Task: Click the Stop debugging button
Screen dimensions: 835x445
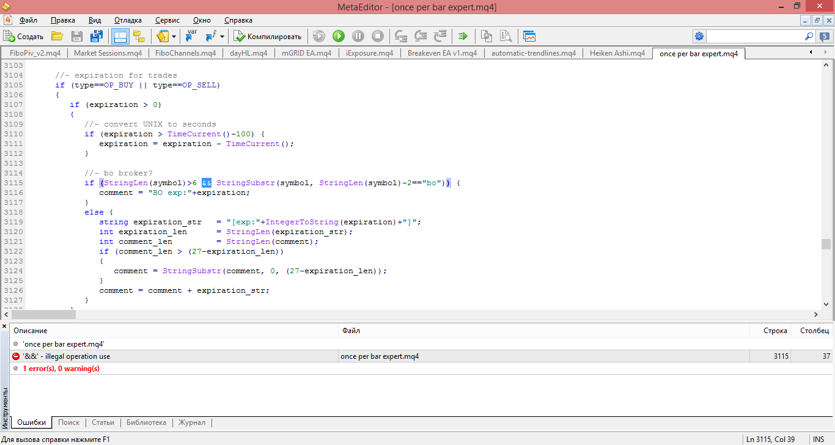Action: pos(378,37)
